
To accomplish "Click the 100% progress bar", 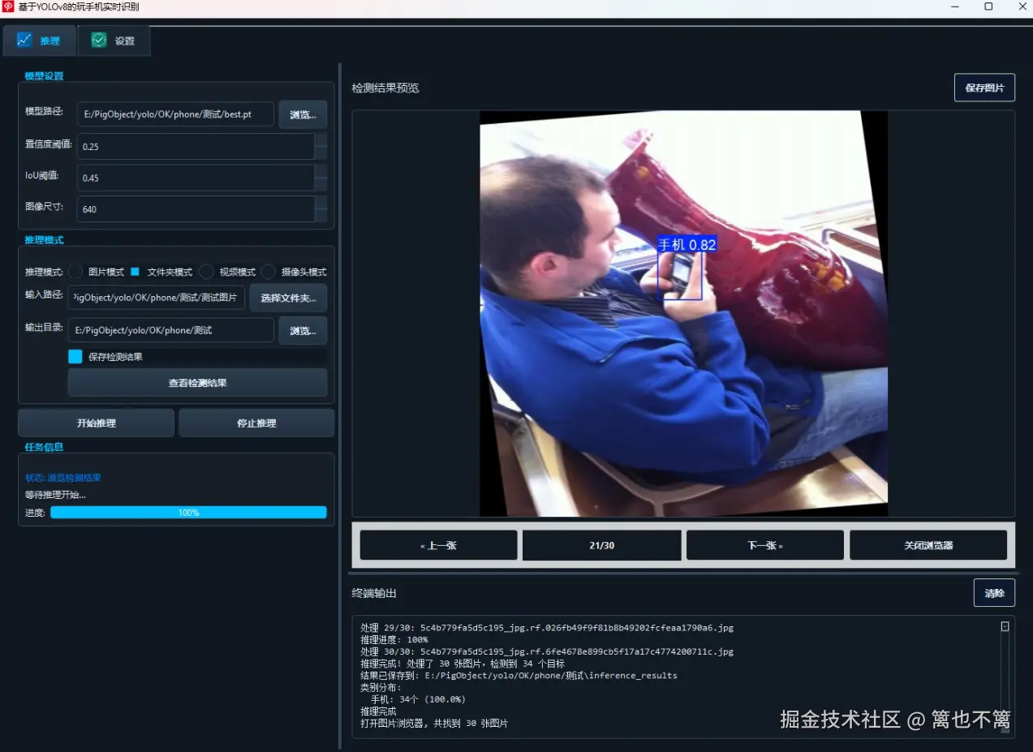I will (x=188, y=512).
